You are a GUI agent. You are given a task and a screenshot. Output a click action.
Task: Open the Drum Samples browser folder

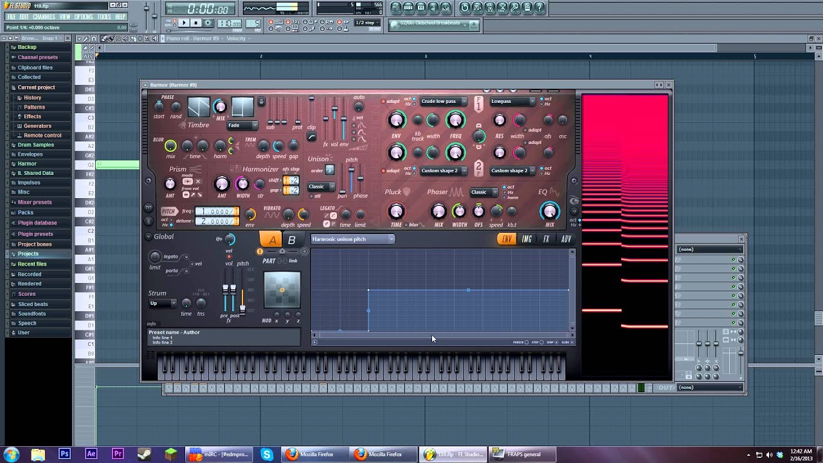pyautogui.click(x=35, y=145)
